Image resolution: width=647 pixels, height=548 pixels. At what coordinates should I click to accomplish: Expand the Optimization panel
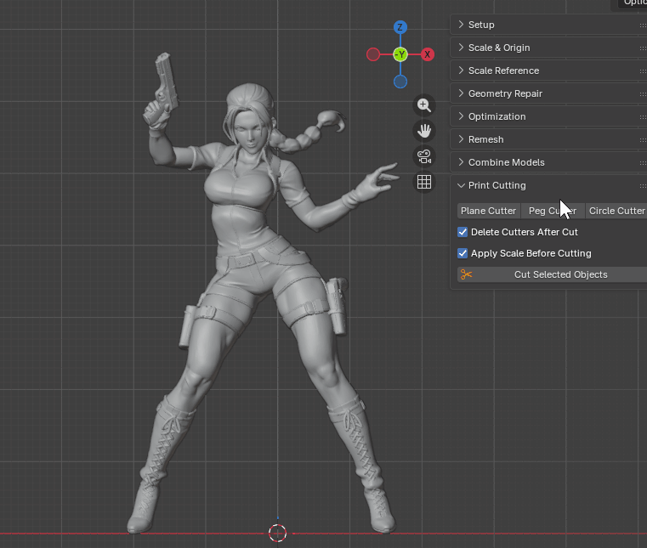[548, 116]
